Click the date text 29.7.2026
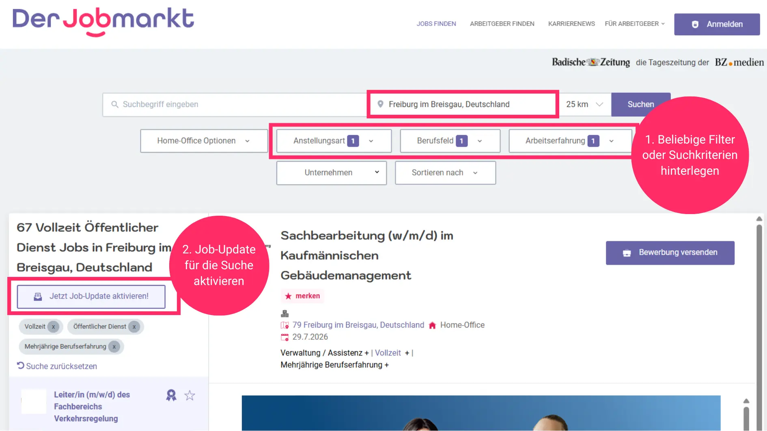767x431 pixels. [310, 337]
